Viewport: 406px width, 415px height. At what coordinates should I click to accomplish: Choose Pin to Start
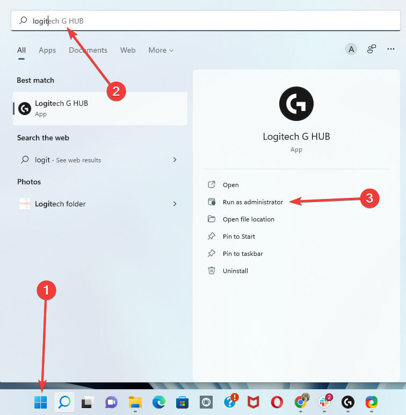[x=239, y=237]
